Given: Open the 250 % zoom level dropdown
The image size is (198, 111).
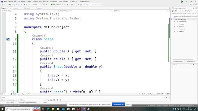Looking at the screenshot, I should (5, 94).
